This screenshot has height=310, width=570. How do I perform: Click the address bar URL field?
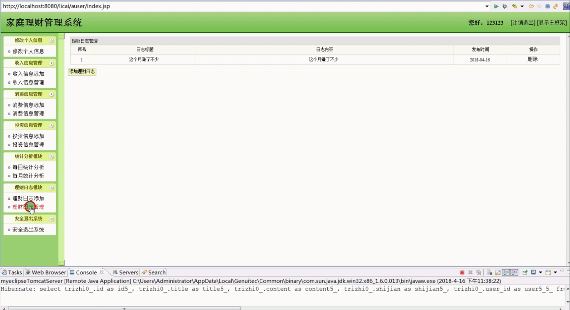click(x=243, y=6)
